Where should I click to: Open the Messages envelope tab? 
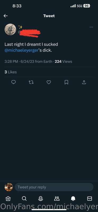click(x=90, y=198)
